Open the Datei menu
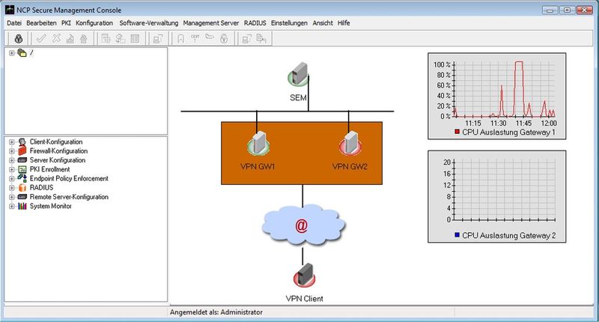Image resolution: width=599 pixels, height=322 pixels. coord(14,23)
